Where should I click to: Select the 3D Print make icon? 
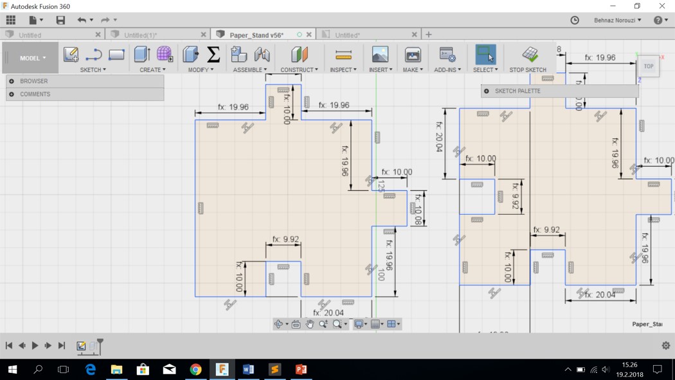click(413, 55)
